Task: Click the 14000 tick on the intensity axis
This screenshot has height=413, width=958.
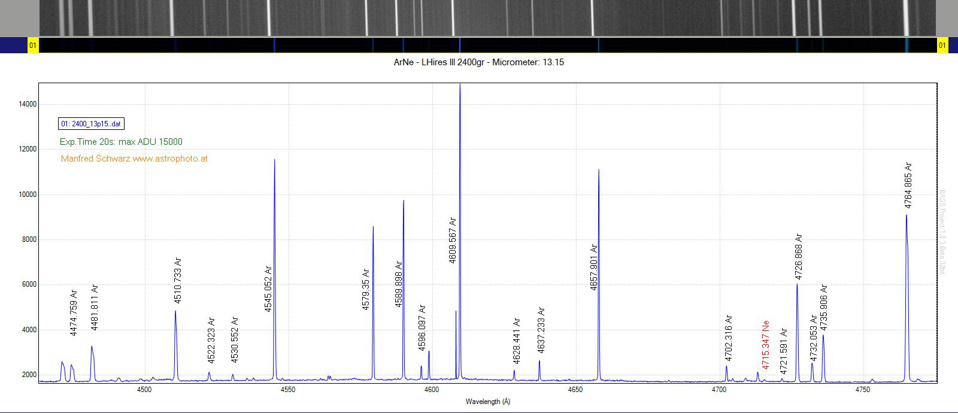Action: click(28, 104)
